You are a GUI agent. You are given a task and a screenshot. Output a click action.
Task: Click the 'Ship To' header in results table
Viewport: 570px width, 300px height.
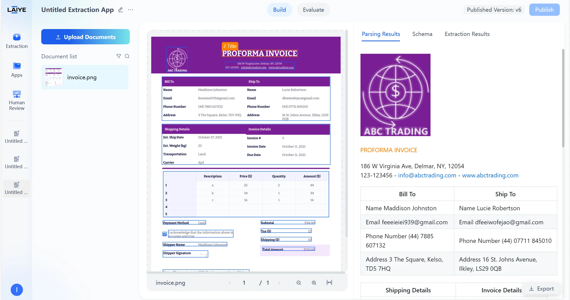coord(505,194)
